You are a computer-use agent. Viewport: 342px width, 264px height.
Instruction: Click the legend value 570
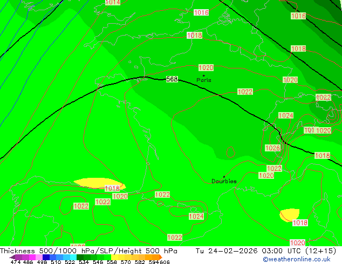[126, 262]
